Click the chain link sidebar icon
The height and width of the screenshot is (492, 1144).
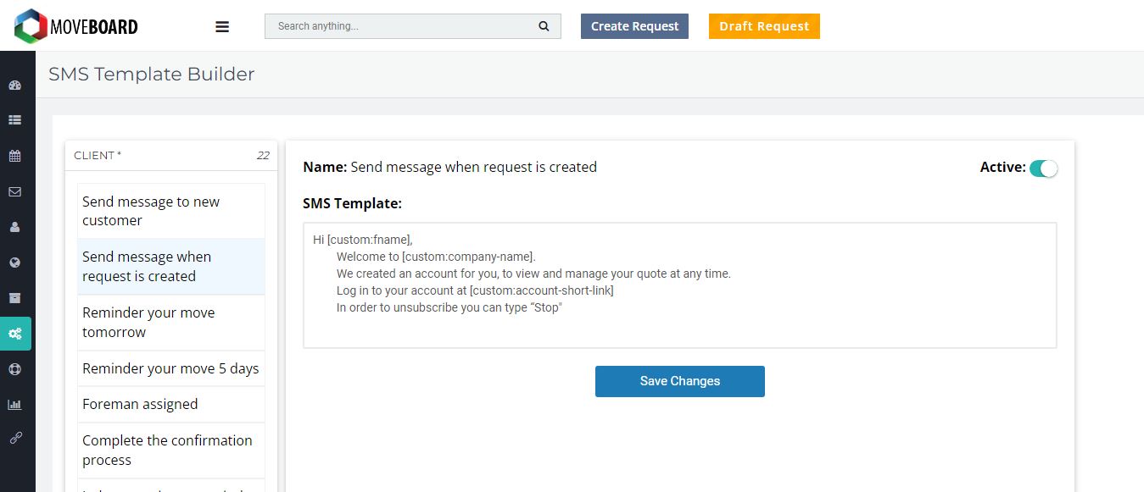click(14, 439)
